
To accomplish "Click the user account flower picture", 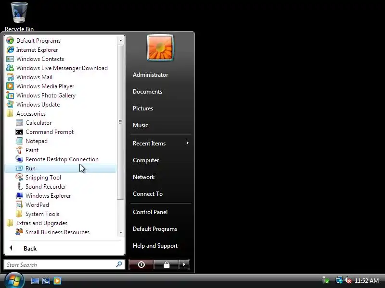I will point(160,47).
